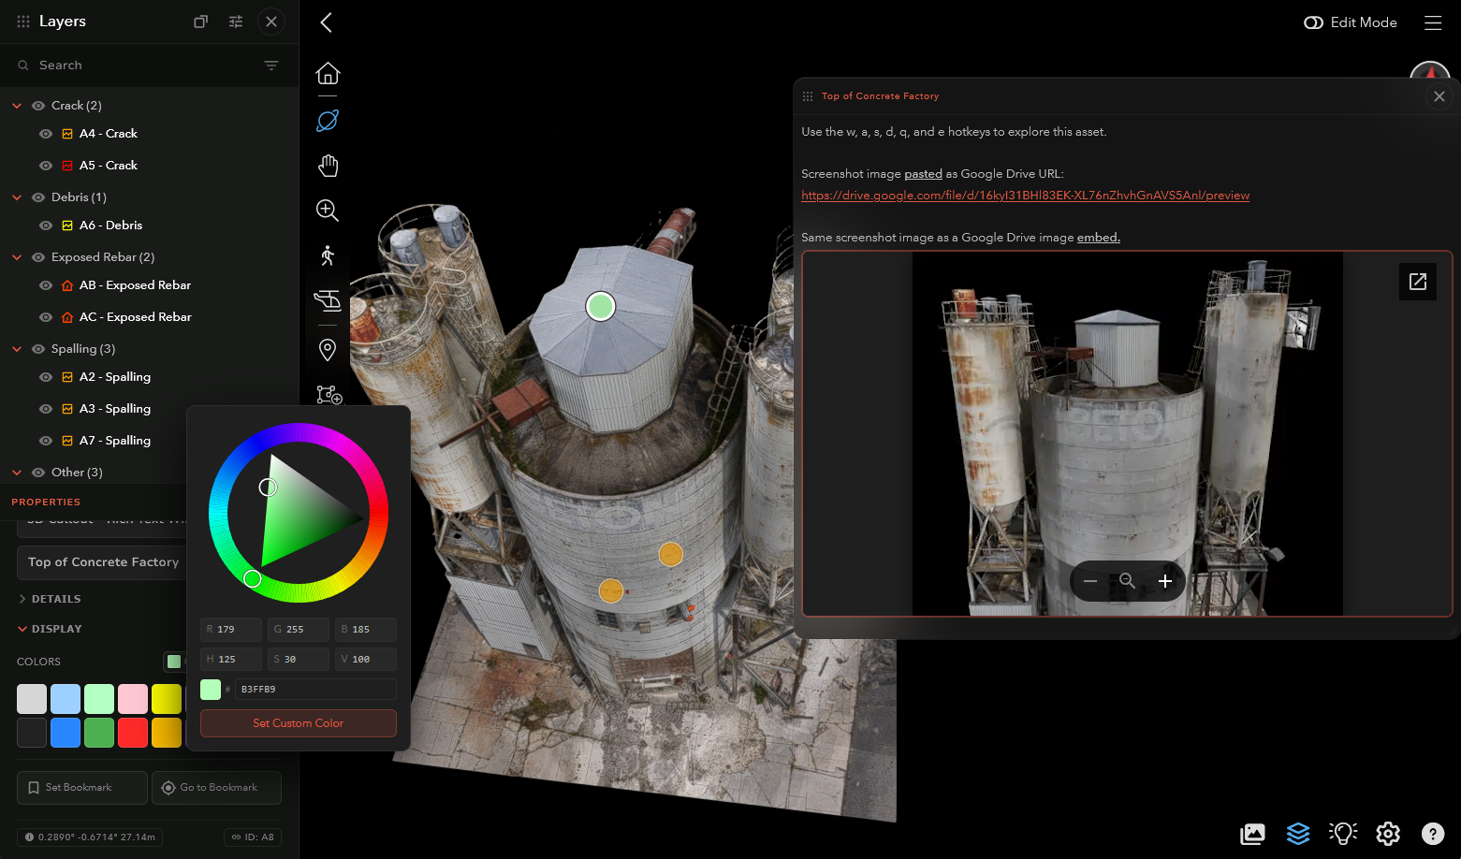1461x859 pixels.
Task: Select the AC - Exposed Rebar layer
Action: (x=136, y=317)
